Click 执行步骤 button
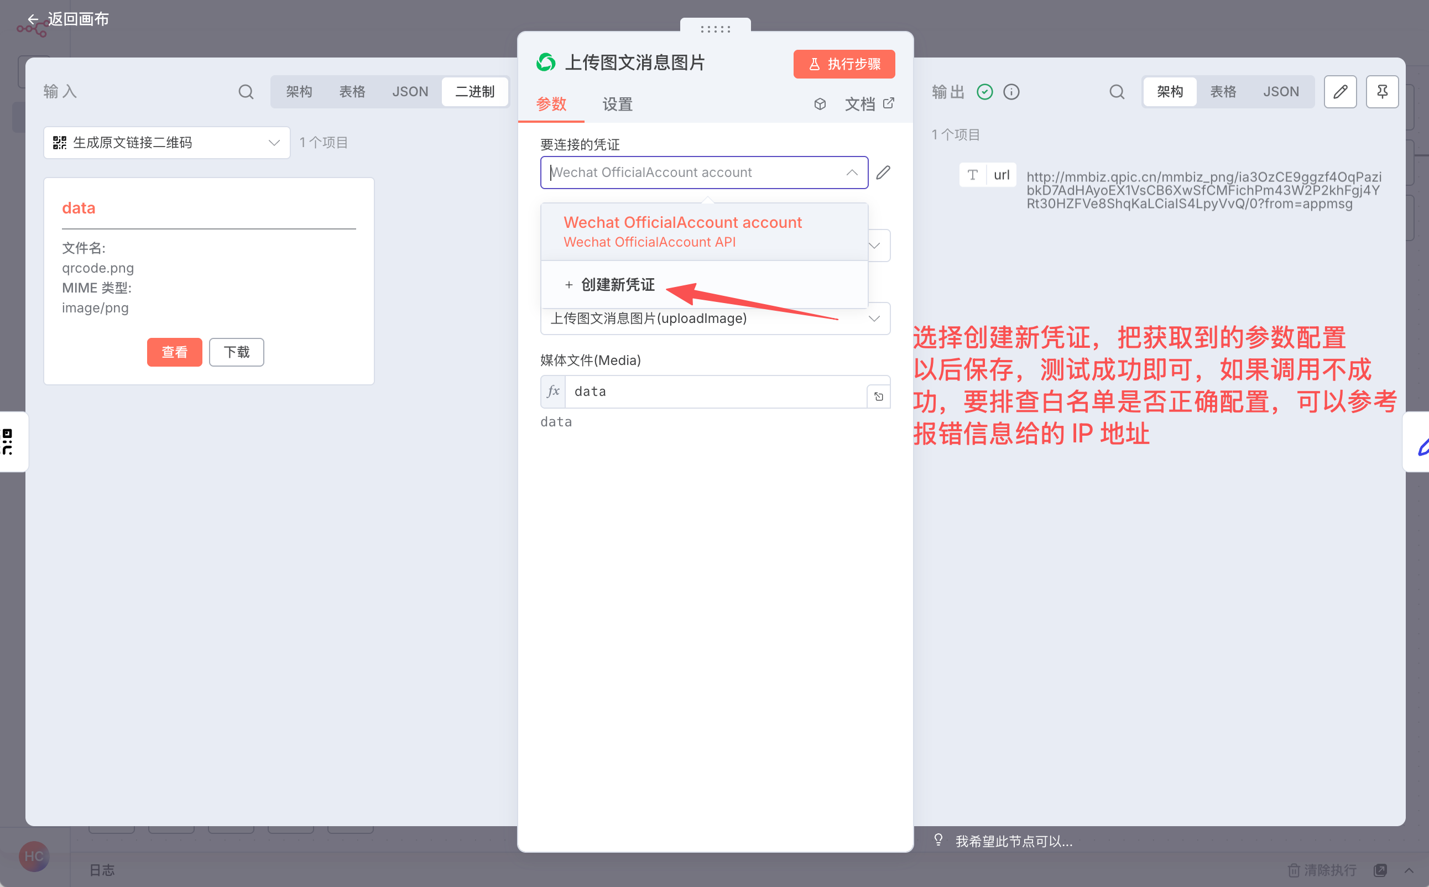Viewport: 1429px width, 887px height. [843, 64]
